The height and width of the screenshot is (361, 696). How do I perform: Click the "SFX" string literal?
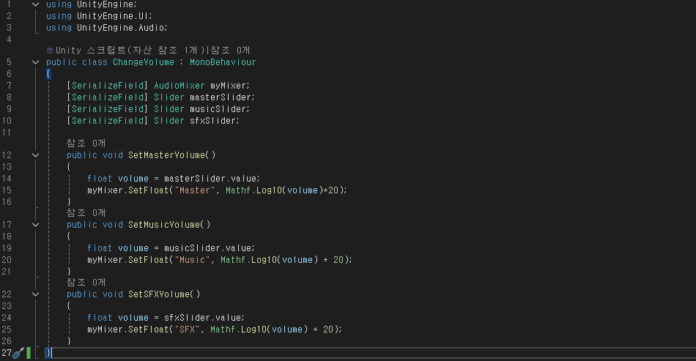(187, 330)
